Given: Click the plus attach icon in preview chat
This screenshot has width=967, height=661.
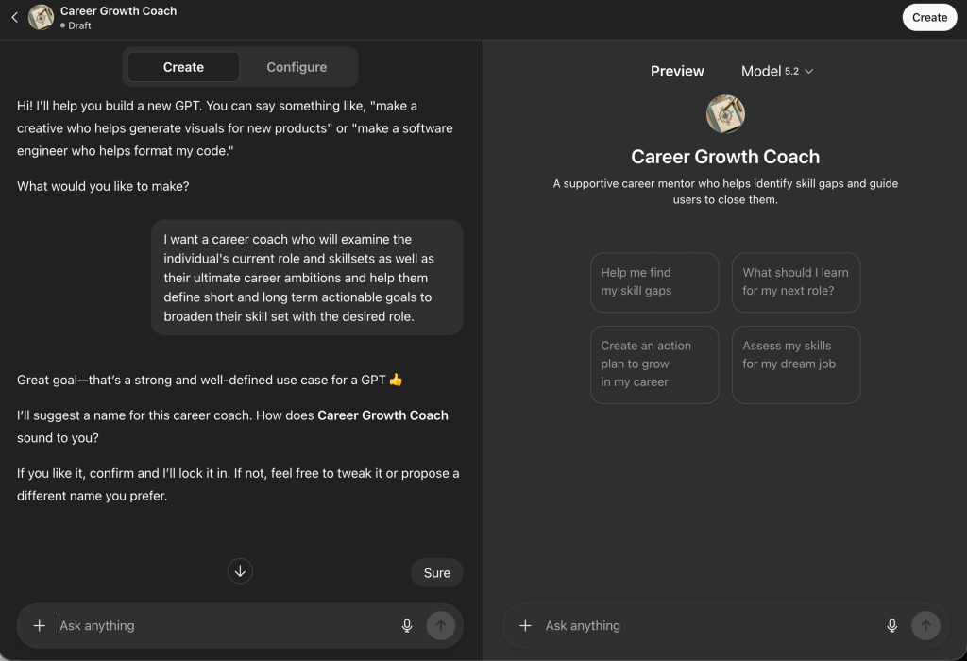Looking at the screenshot, I should coord(525,625).
